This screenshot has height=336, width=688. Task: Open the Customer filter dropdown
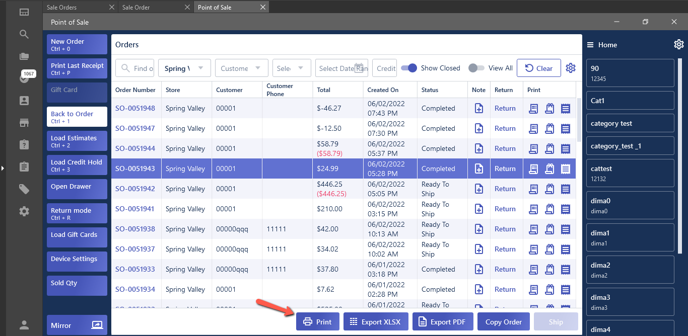241,68
